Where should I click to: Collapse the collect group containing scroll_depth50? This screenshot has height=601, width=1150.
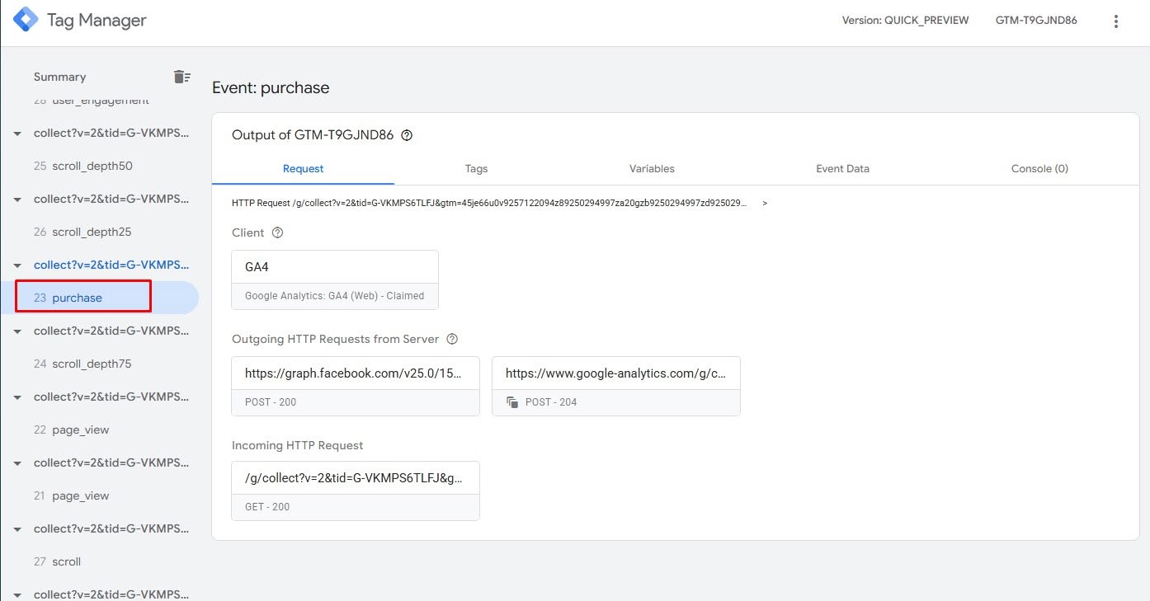click(17, 134)
